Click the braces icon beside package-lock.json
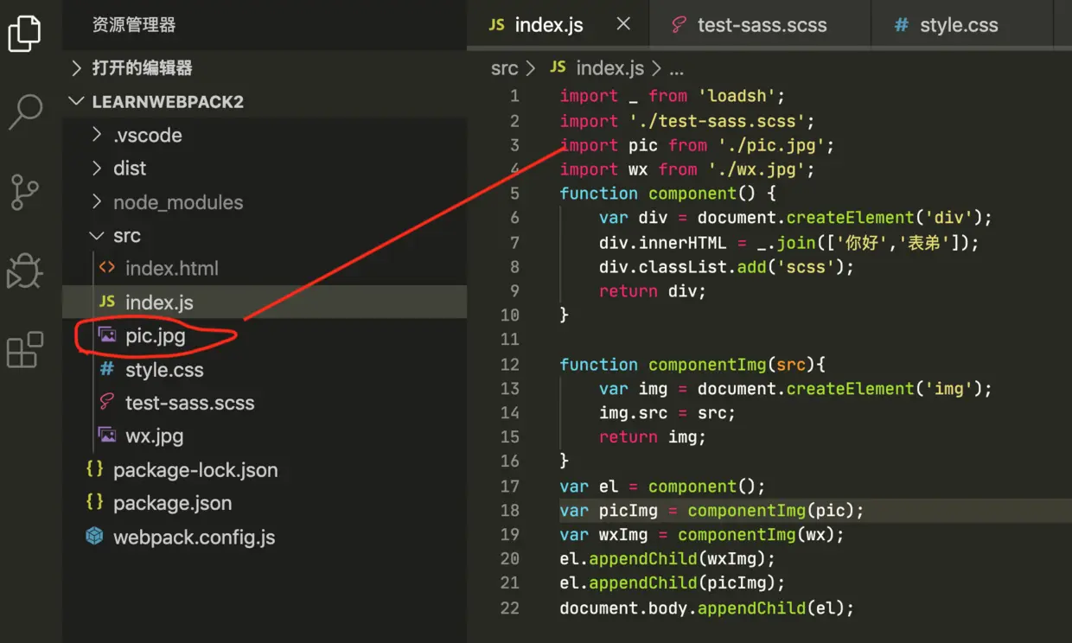 [x=95, y=469]
